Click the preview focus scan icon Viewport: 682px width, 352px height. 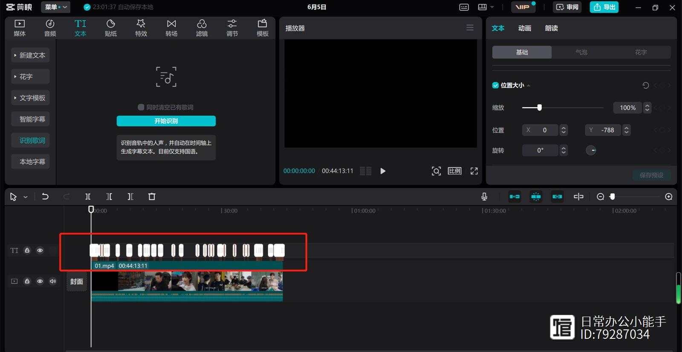click(x=436, y=171)
